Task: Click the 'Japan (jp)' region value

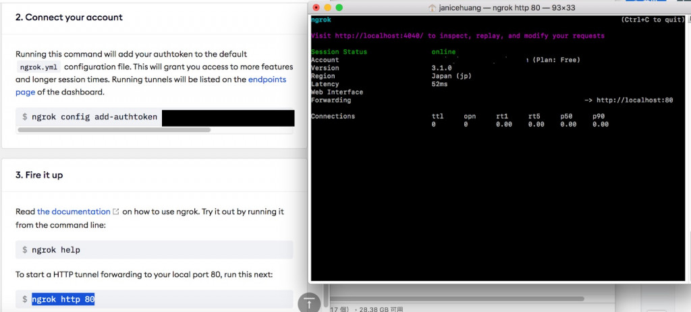Action: click(451, 76)
